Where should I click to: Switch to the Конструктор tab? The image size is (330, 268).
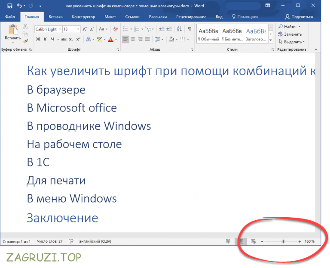pyautogui.click(x=83, y=17)
